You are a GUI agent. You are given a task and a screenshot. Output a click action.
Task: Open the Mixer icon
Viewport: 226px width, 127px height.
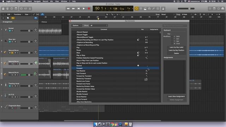click(x=25, y=8)
